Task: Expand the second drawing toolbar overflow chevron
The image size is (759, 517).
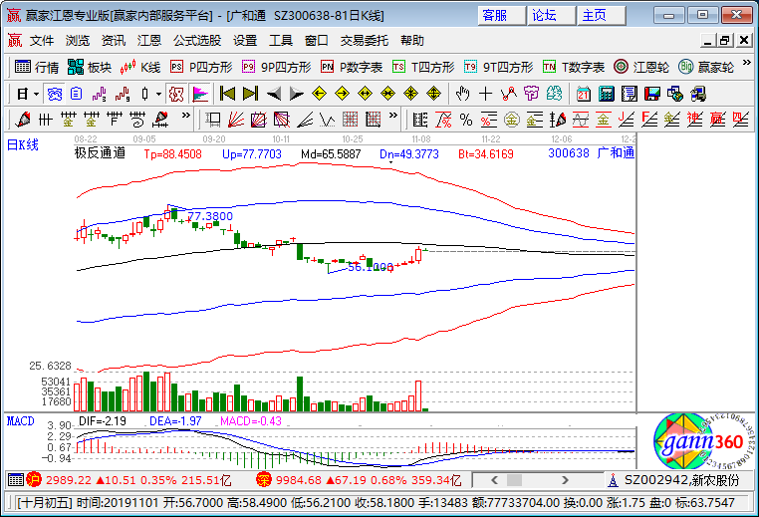Action: tap(186, 116)
